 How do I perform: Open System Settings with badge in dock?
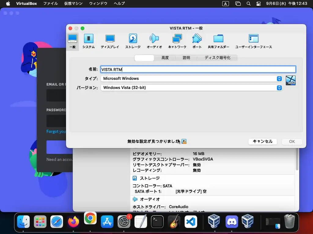(124, 222)
